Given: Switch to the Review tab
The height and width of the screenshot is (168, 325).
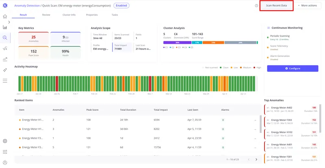Looking at the screenshot, I should click(x=46, y=15).
